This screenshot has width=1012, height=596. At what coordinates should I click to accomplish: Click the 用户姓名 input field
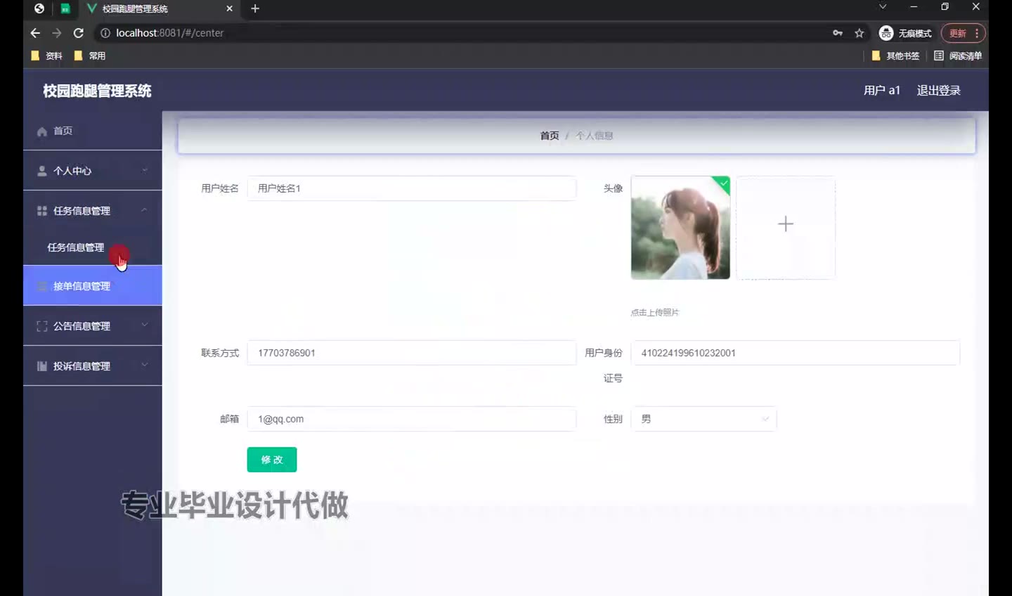pyautogui.click(x=412, y=188)
